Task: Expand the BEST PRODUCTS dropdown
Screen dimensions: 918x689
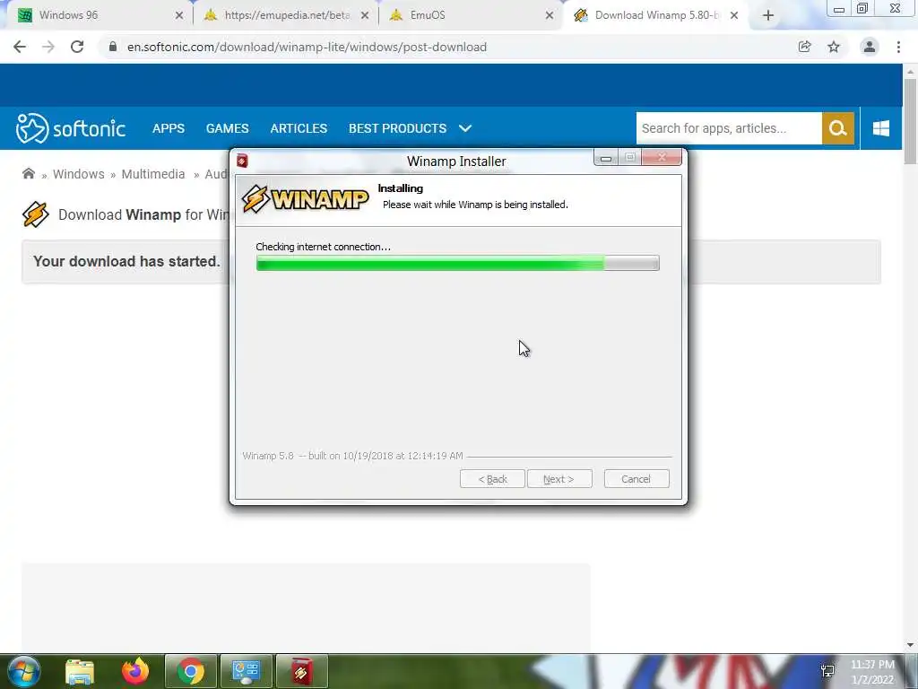Action: click(410, 128)
